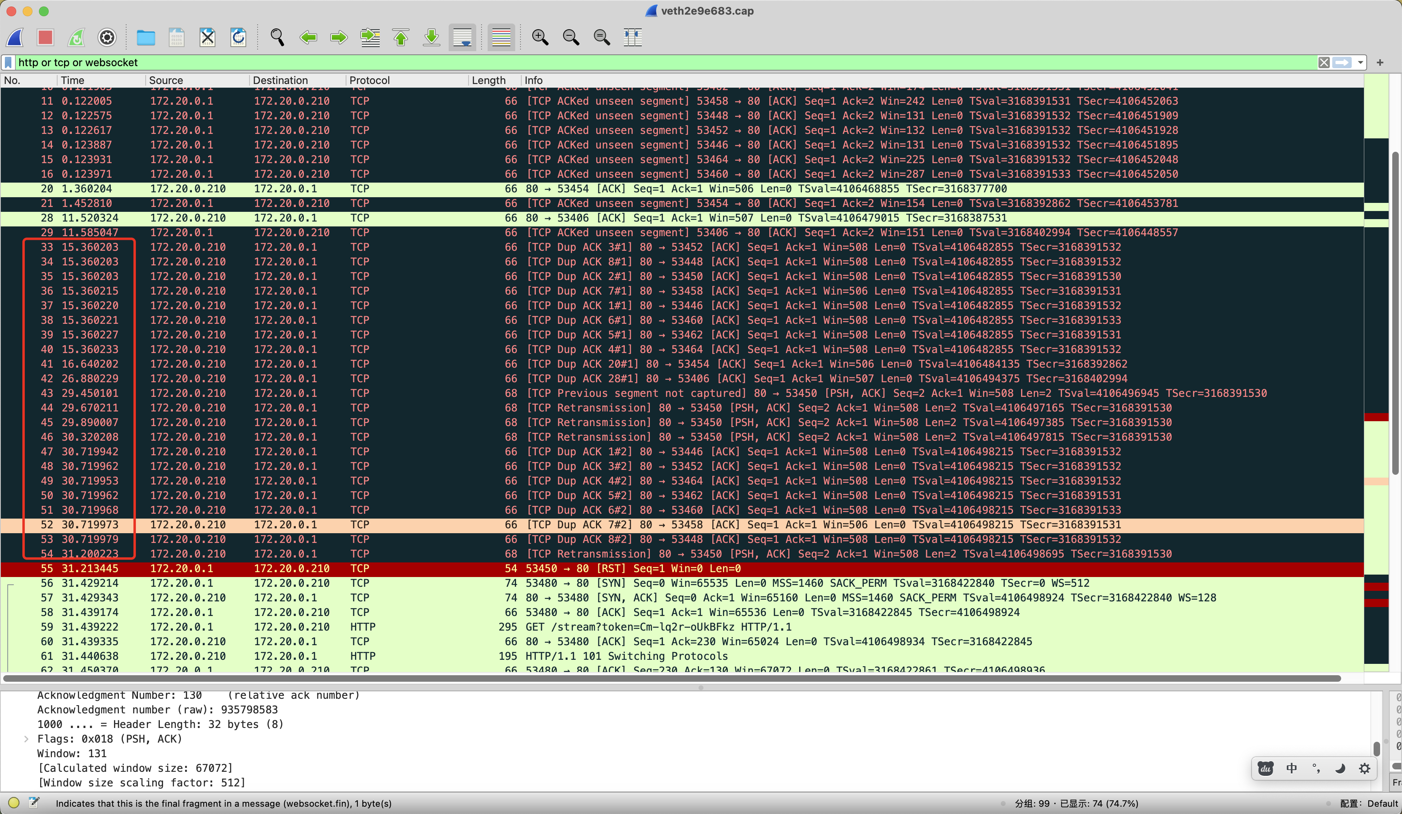Click the start capture shark fin icon
Viewport: 1402px width, 814px height.
(15, 37)
